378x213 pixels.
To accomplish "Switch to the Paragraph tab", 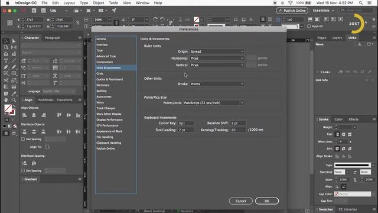I will click(x=53, y=38).
